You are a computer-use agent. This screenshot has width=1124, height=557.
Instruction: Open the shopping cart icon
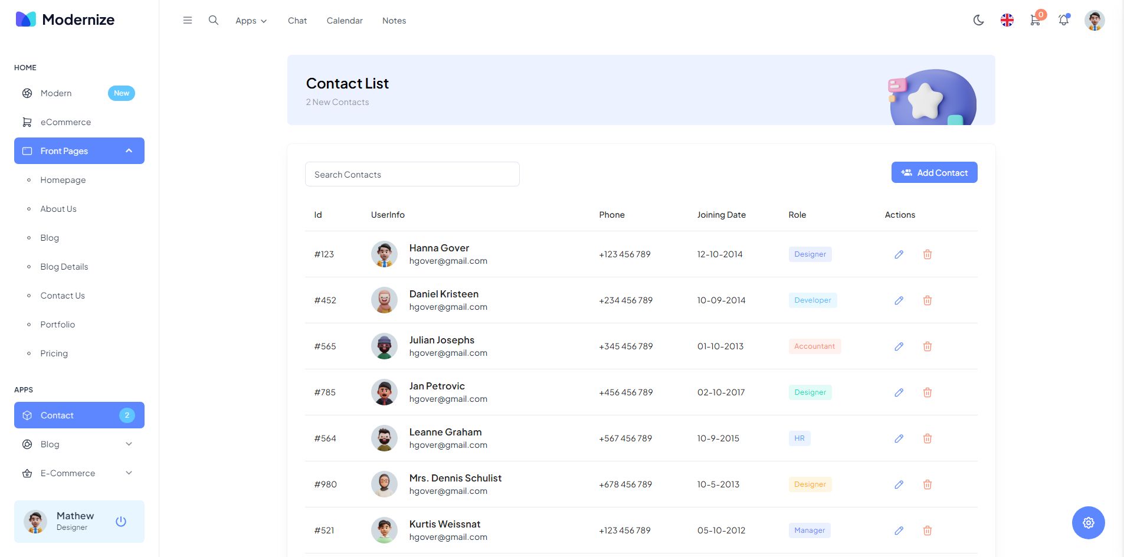(x=1035, y=21)
